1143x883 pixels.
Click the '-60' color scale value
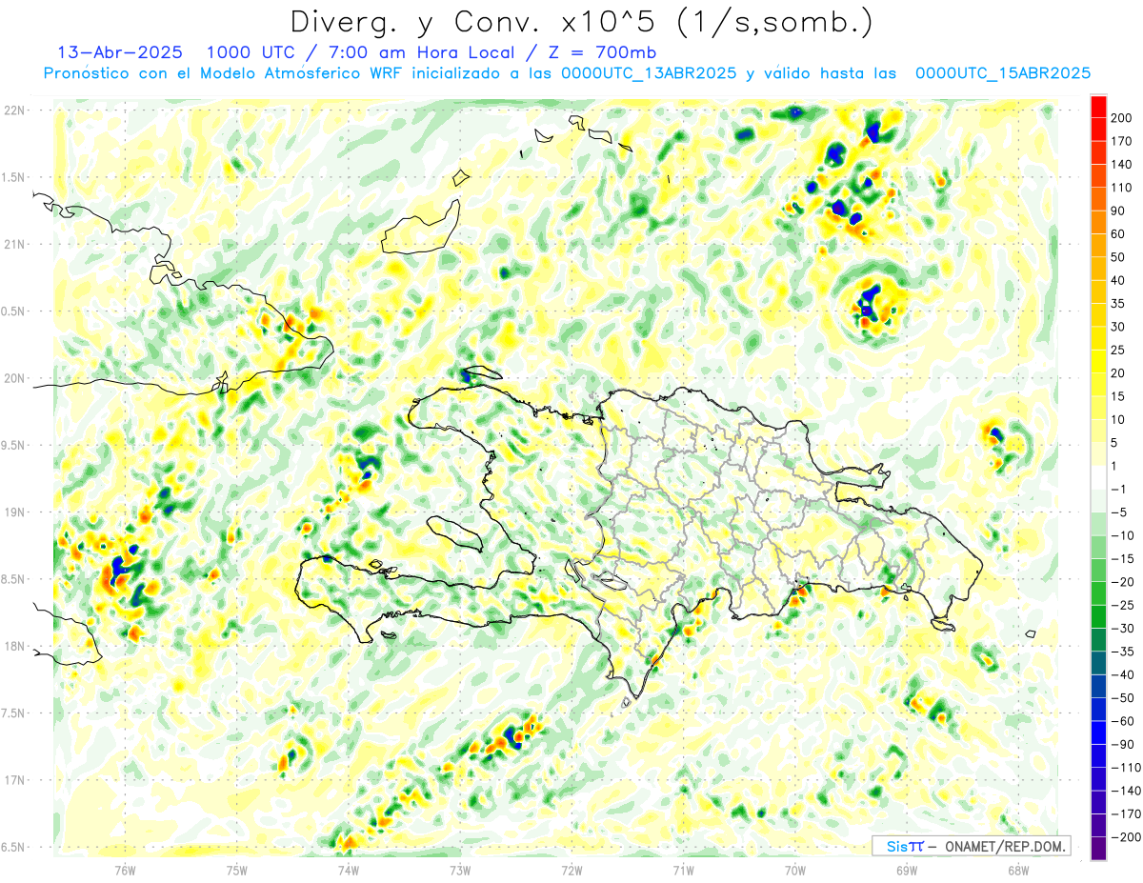click(x=1122, y=721)
